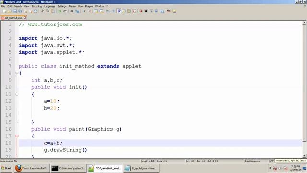Open the Encoding menu
This screenshot has height=173, width=307.
click(37, 6)
